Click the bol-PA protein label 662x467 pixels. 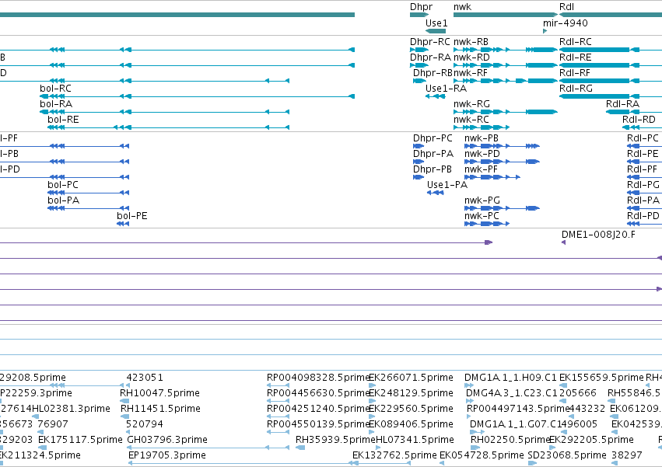(63, 200)
